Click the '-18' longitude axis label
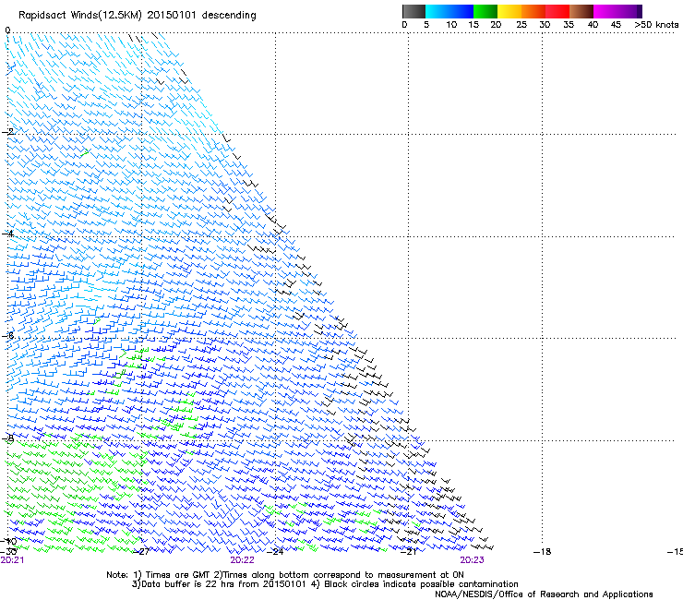This screenshot has width=683, height=600. pyautogui.click(x=543, y=552)
